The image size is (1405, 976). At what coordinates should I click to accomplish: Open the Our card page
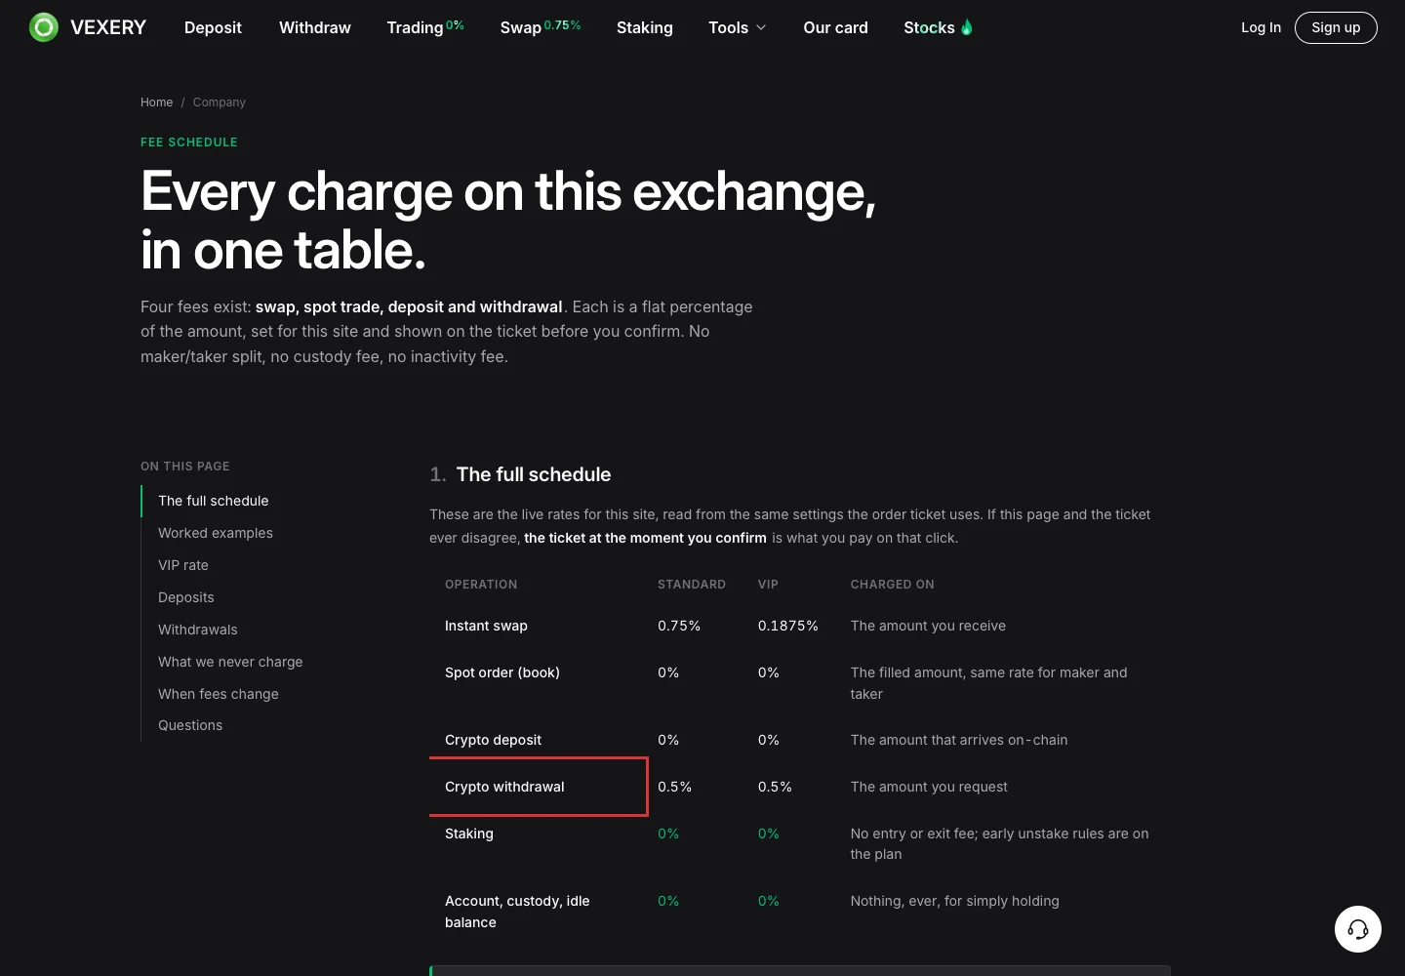(x=835, y=27)
